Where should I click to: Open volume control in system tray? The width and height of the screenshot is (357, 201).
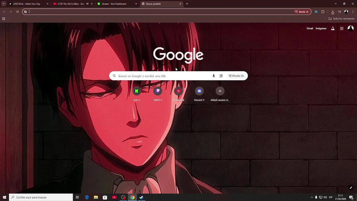(325, 197)
